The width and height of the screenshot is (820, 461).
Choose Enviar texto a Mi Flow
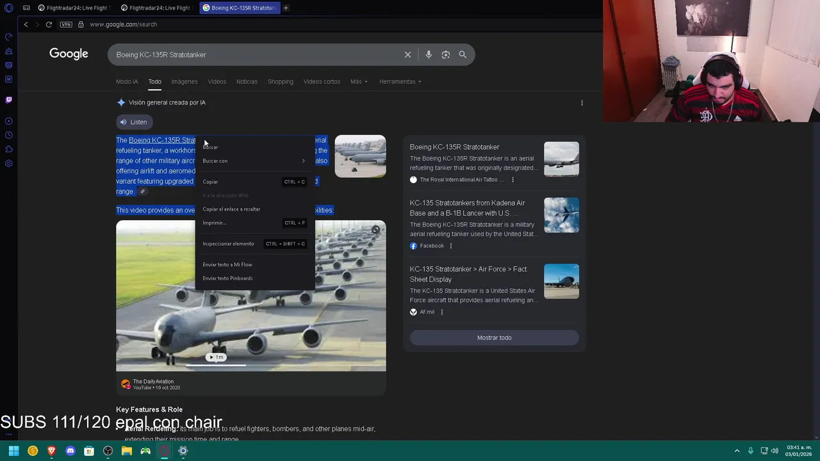click(254, 264)
